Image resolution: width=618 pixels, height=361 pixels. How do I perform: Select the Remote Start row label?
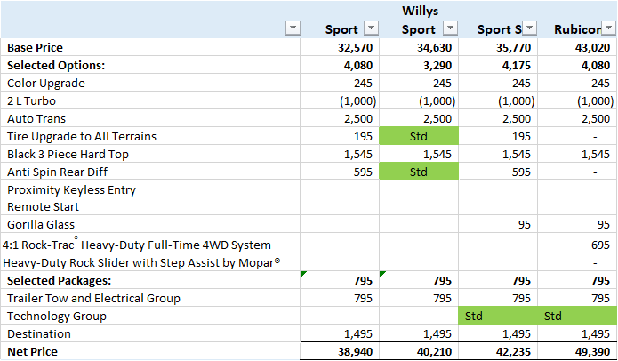(x=43, y=206)
